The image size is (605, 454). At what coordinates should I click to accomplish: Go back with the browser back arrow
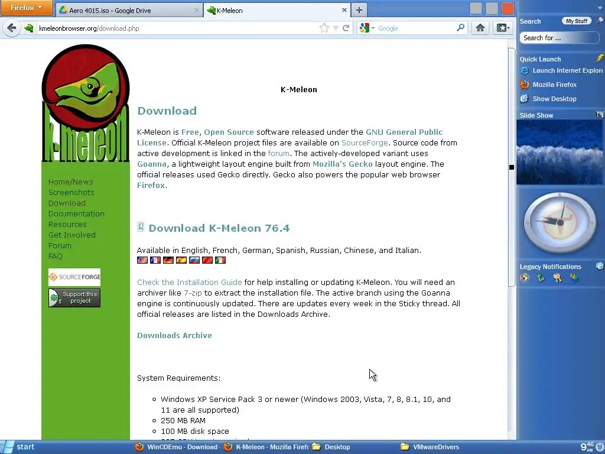point(12,28)
